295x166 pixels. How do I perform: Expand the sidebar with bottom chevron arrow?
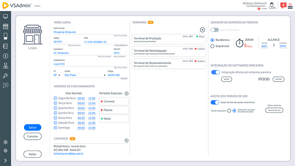5,160
